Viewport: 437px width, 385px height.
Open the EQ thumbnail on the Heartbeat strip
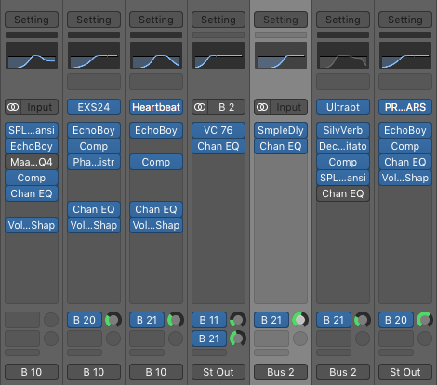(156, 55)
